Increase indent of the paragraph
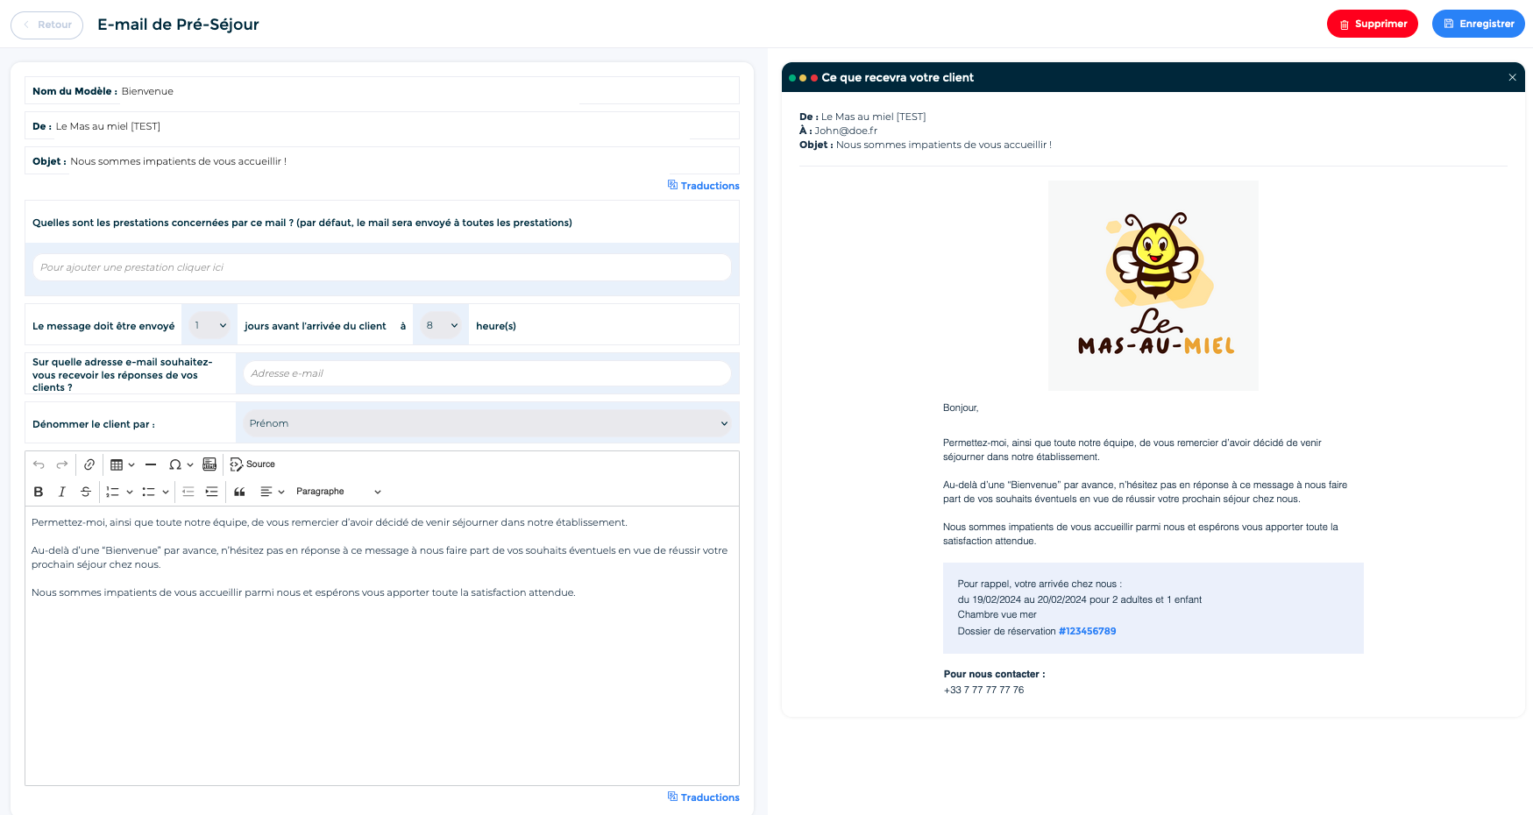 (211, 492)
